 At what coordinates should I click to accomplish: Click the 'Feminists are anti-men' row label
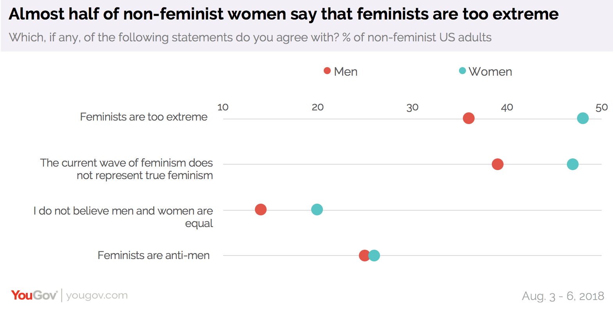[x=154, y=256]
